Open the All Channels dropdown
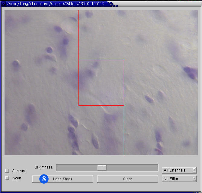 pos(179,170)
